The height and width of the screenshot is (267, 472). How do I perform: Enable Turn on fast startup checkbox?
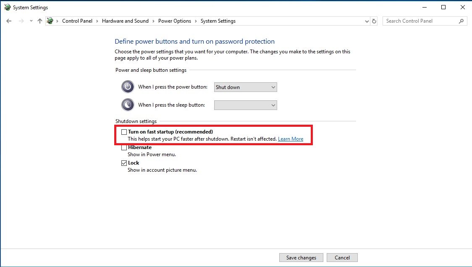coord(124,132)
